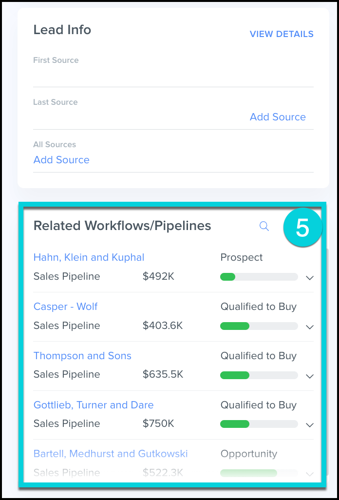Viewport: 339px width, 500px height.
Task: Open the Gottlieb, Turner and Dare link
Action: coord(94,405)
